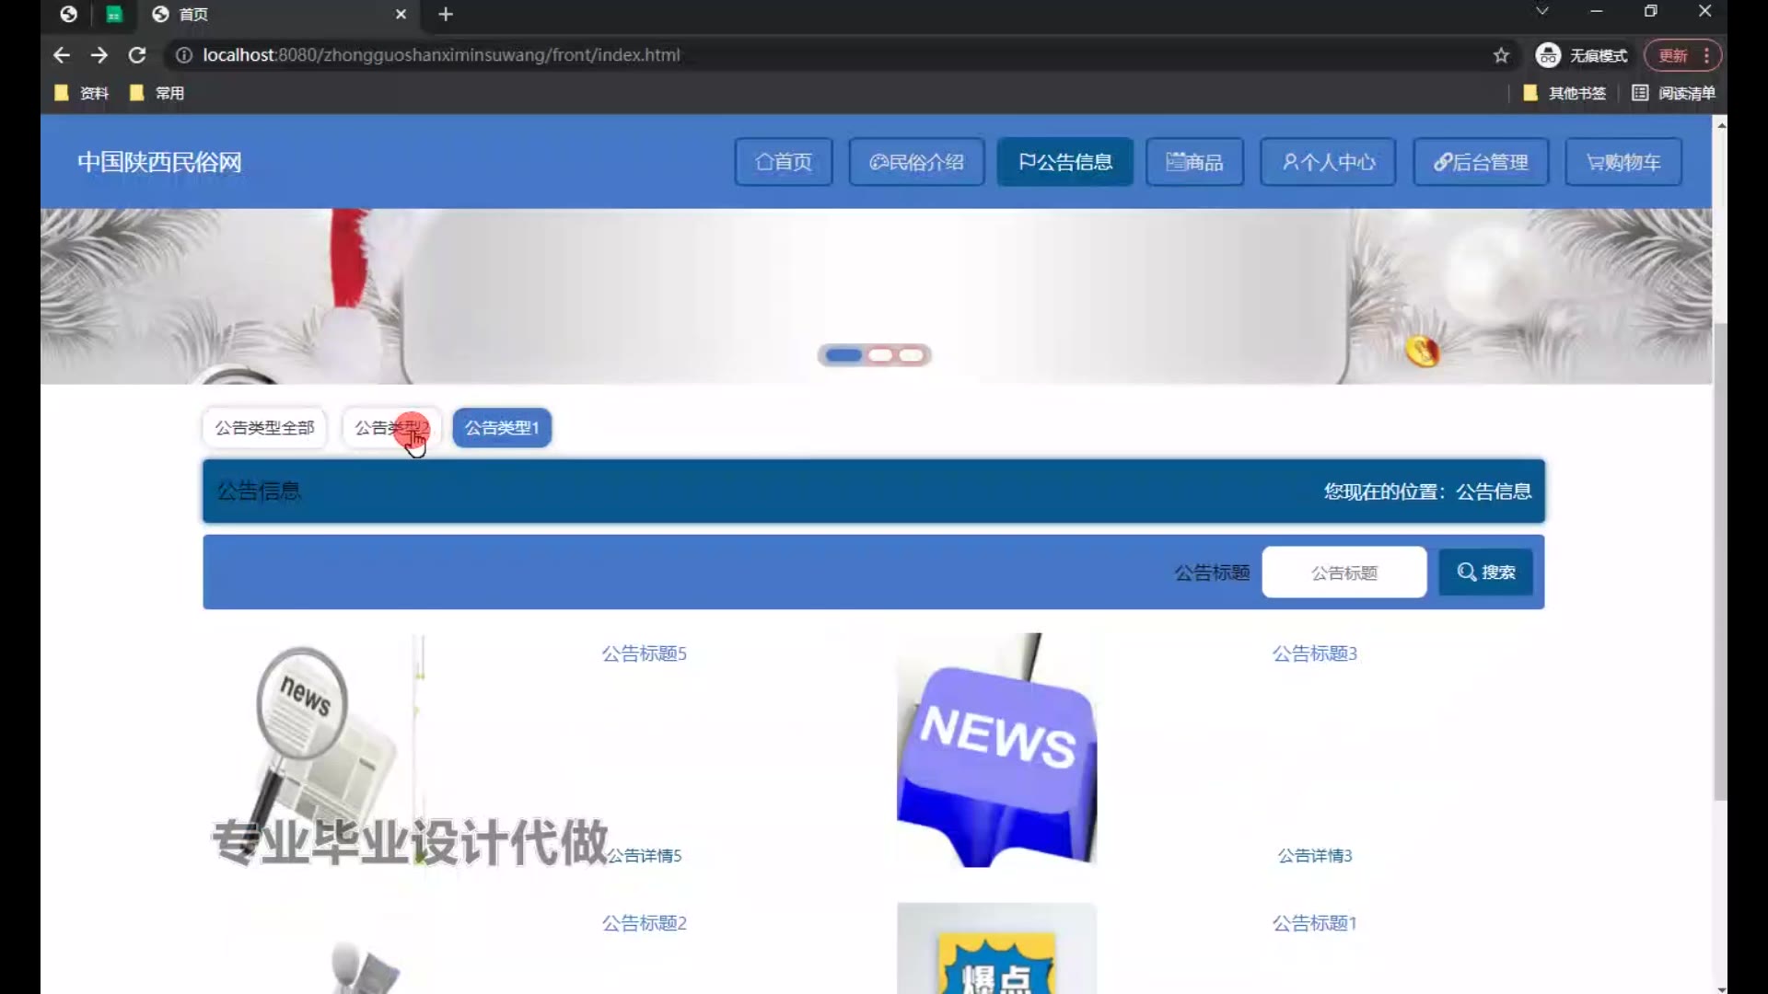Filter by 公告类型2
The height and width of the screenshot is (994, 1768).
pyautogui.click(x=391, y=428)
